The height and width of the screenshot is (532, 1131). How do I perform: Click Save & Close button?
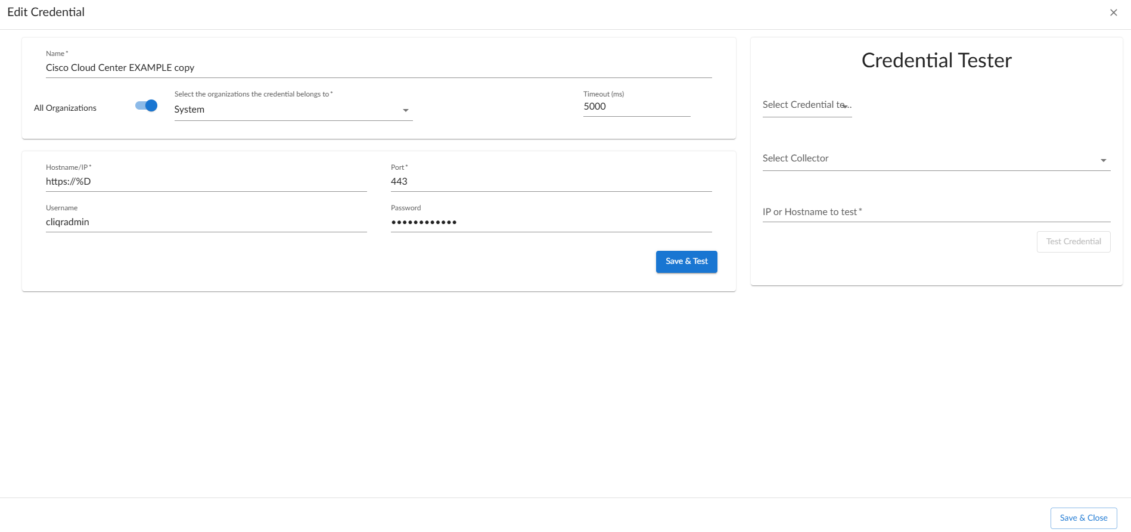[x=1083, y=518]
